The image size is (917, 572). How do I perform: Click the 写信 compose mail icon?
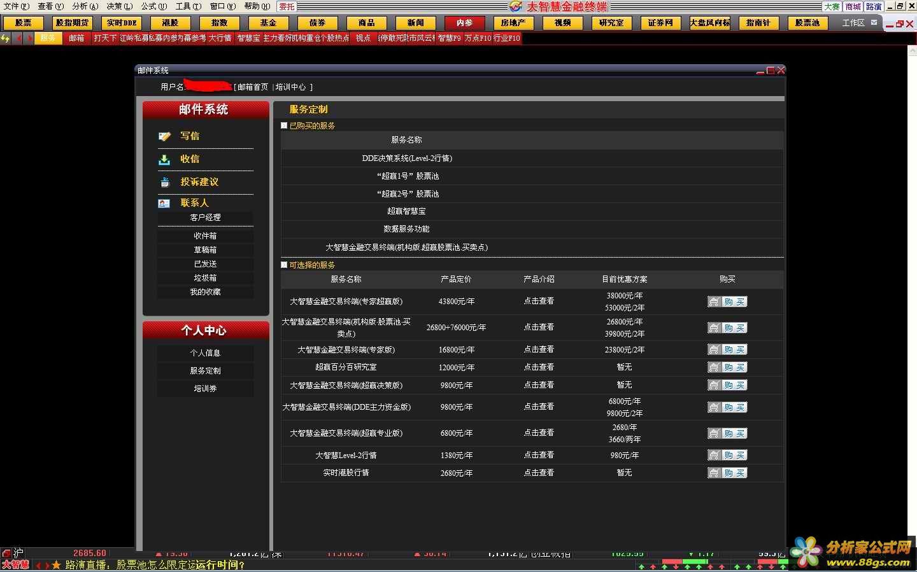pyautogui.click(x=165, y=136)
